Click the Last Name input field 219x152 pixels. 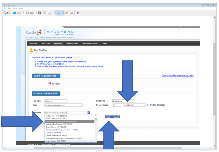point(124,101)
